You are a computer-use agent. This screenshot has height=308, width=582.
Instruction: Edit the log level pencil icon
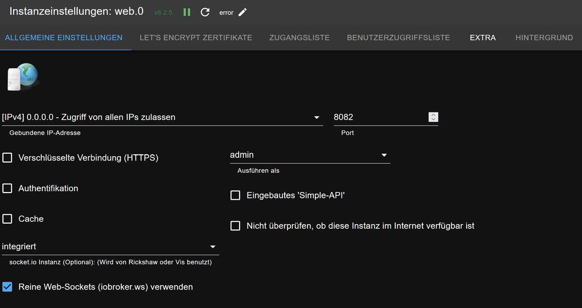point(242,12)
